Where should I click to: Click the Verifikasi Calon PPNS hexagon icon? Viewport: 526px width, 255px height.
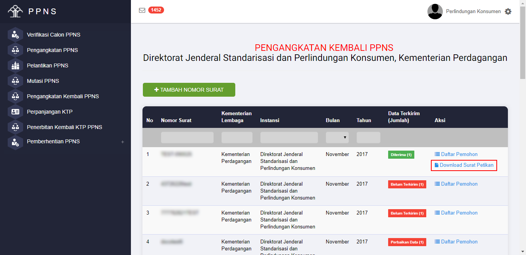pyautogui.click(x=15, y=35)
